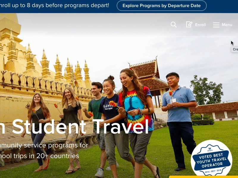Open the Menu label in header
Viewport: 238px width, 178px height.
pyautogui.click(x=227, y=25)
